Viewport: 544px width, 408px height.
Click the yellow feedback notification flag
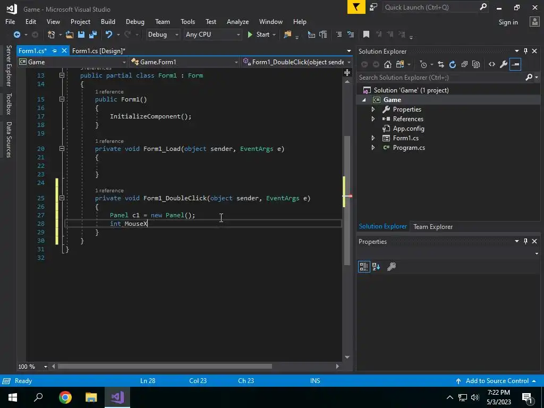point(356,7)
